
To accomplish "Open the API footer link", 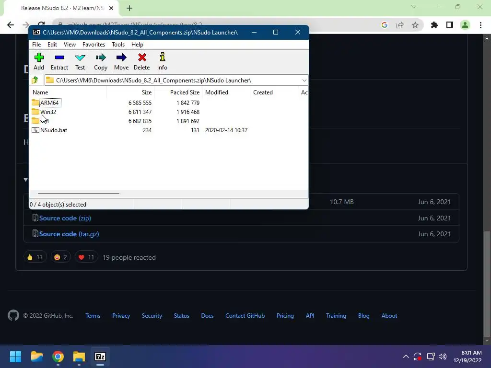I will [x=310, y=316].
